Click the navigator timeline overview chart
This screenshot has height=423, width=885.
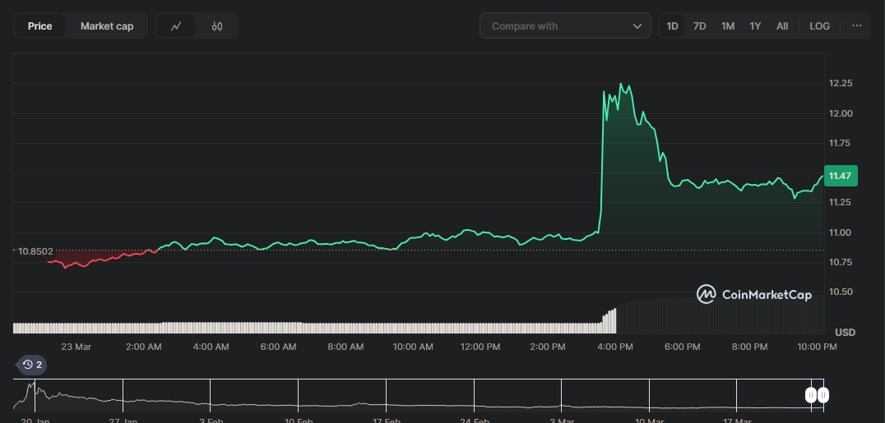pos(418,393)
